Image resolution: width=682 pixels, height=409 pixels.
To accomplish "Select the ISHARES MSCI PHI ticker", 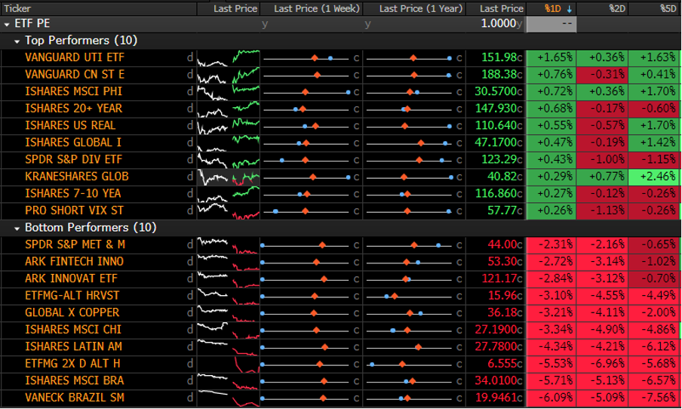I will tap(73, 91).
